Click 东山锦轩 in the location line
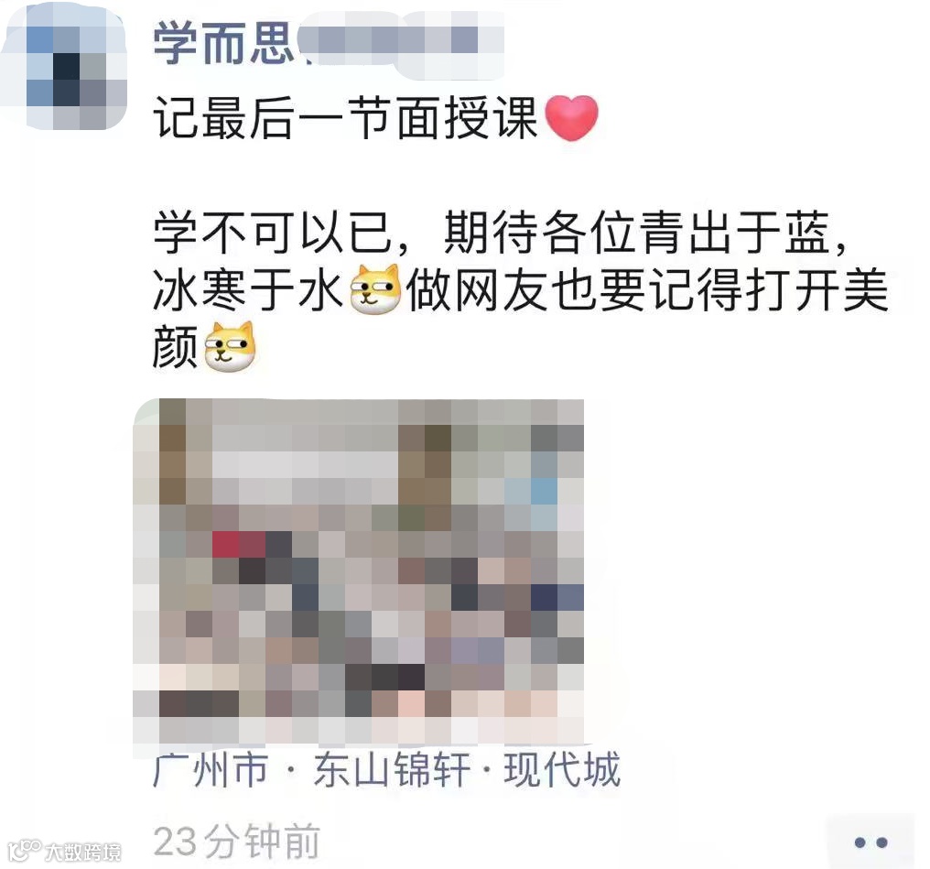The image size is (930, 869). click(x=392, y=770)
